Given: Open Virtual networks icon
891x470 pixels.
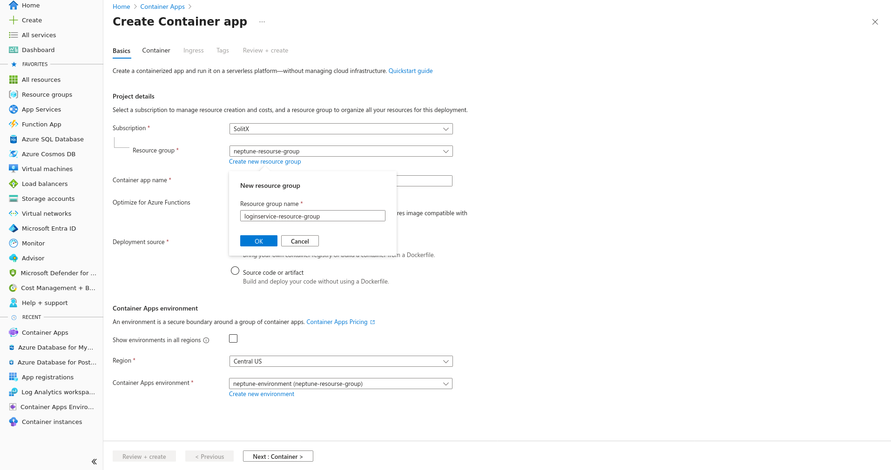Looking at the screenshot, I should point(13,213).
